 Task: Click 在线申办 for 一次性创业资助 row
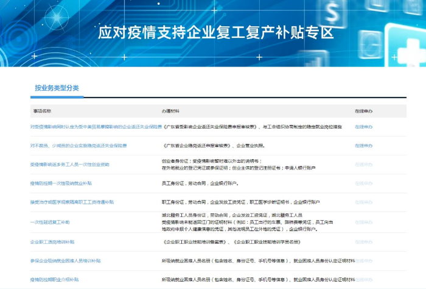[363, 165]
